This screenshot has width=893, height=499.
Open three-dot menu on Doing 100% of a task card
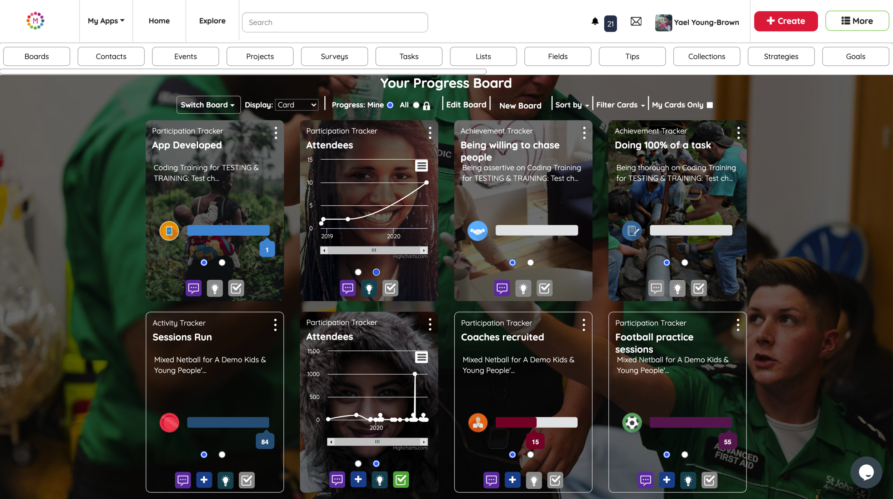[x=738, y=133]
